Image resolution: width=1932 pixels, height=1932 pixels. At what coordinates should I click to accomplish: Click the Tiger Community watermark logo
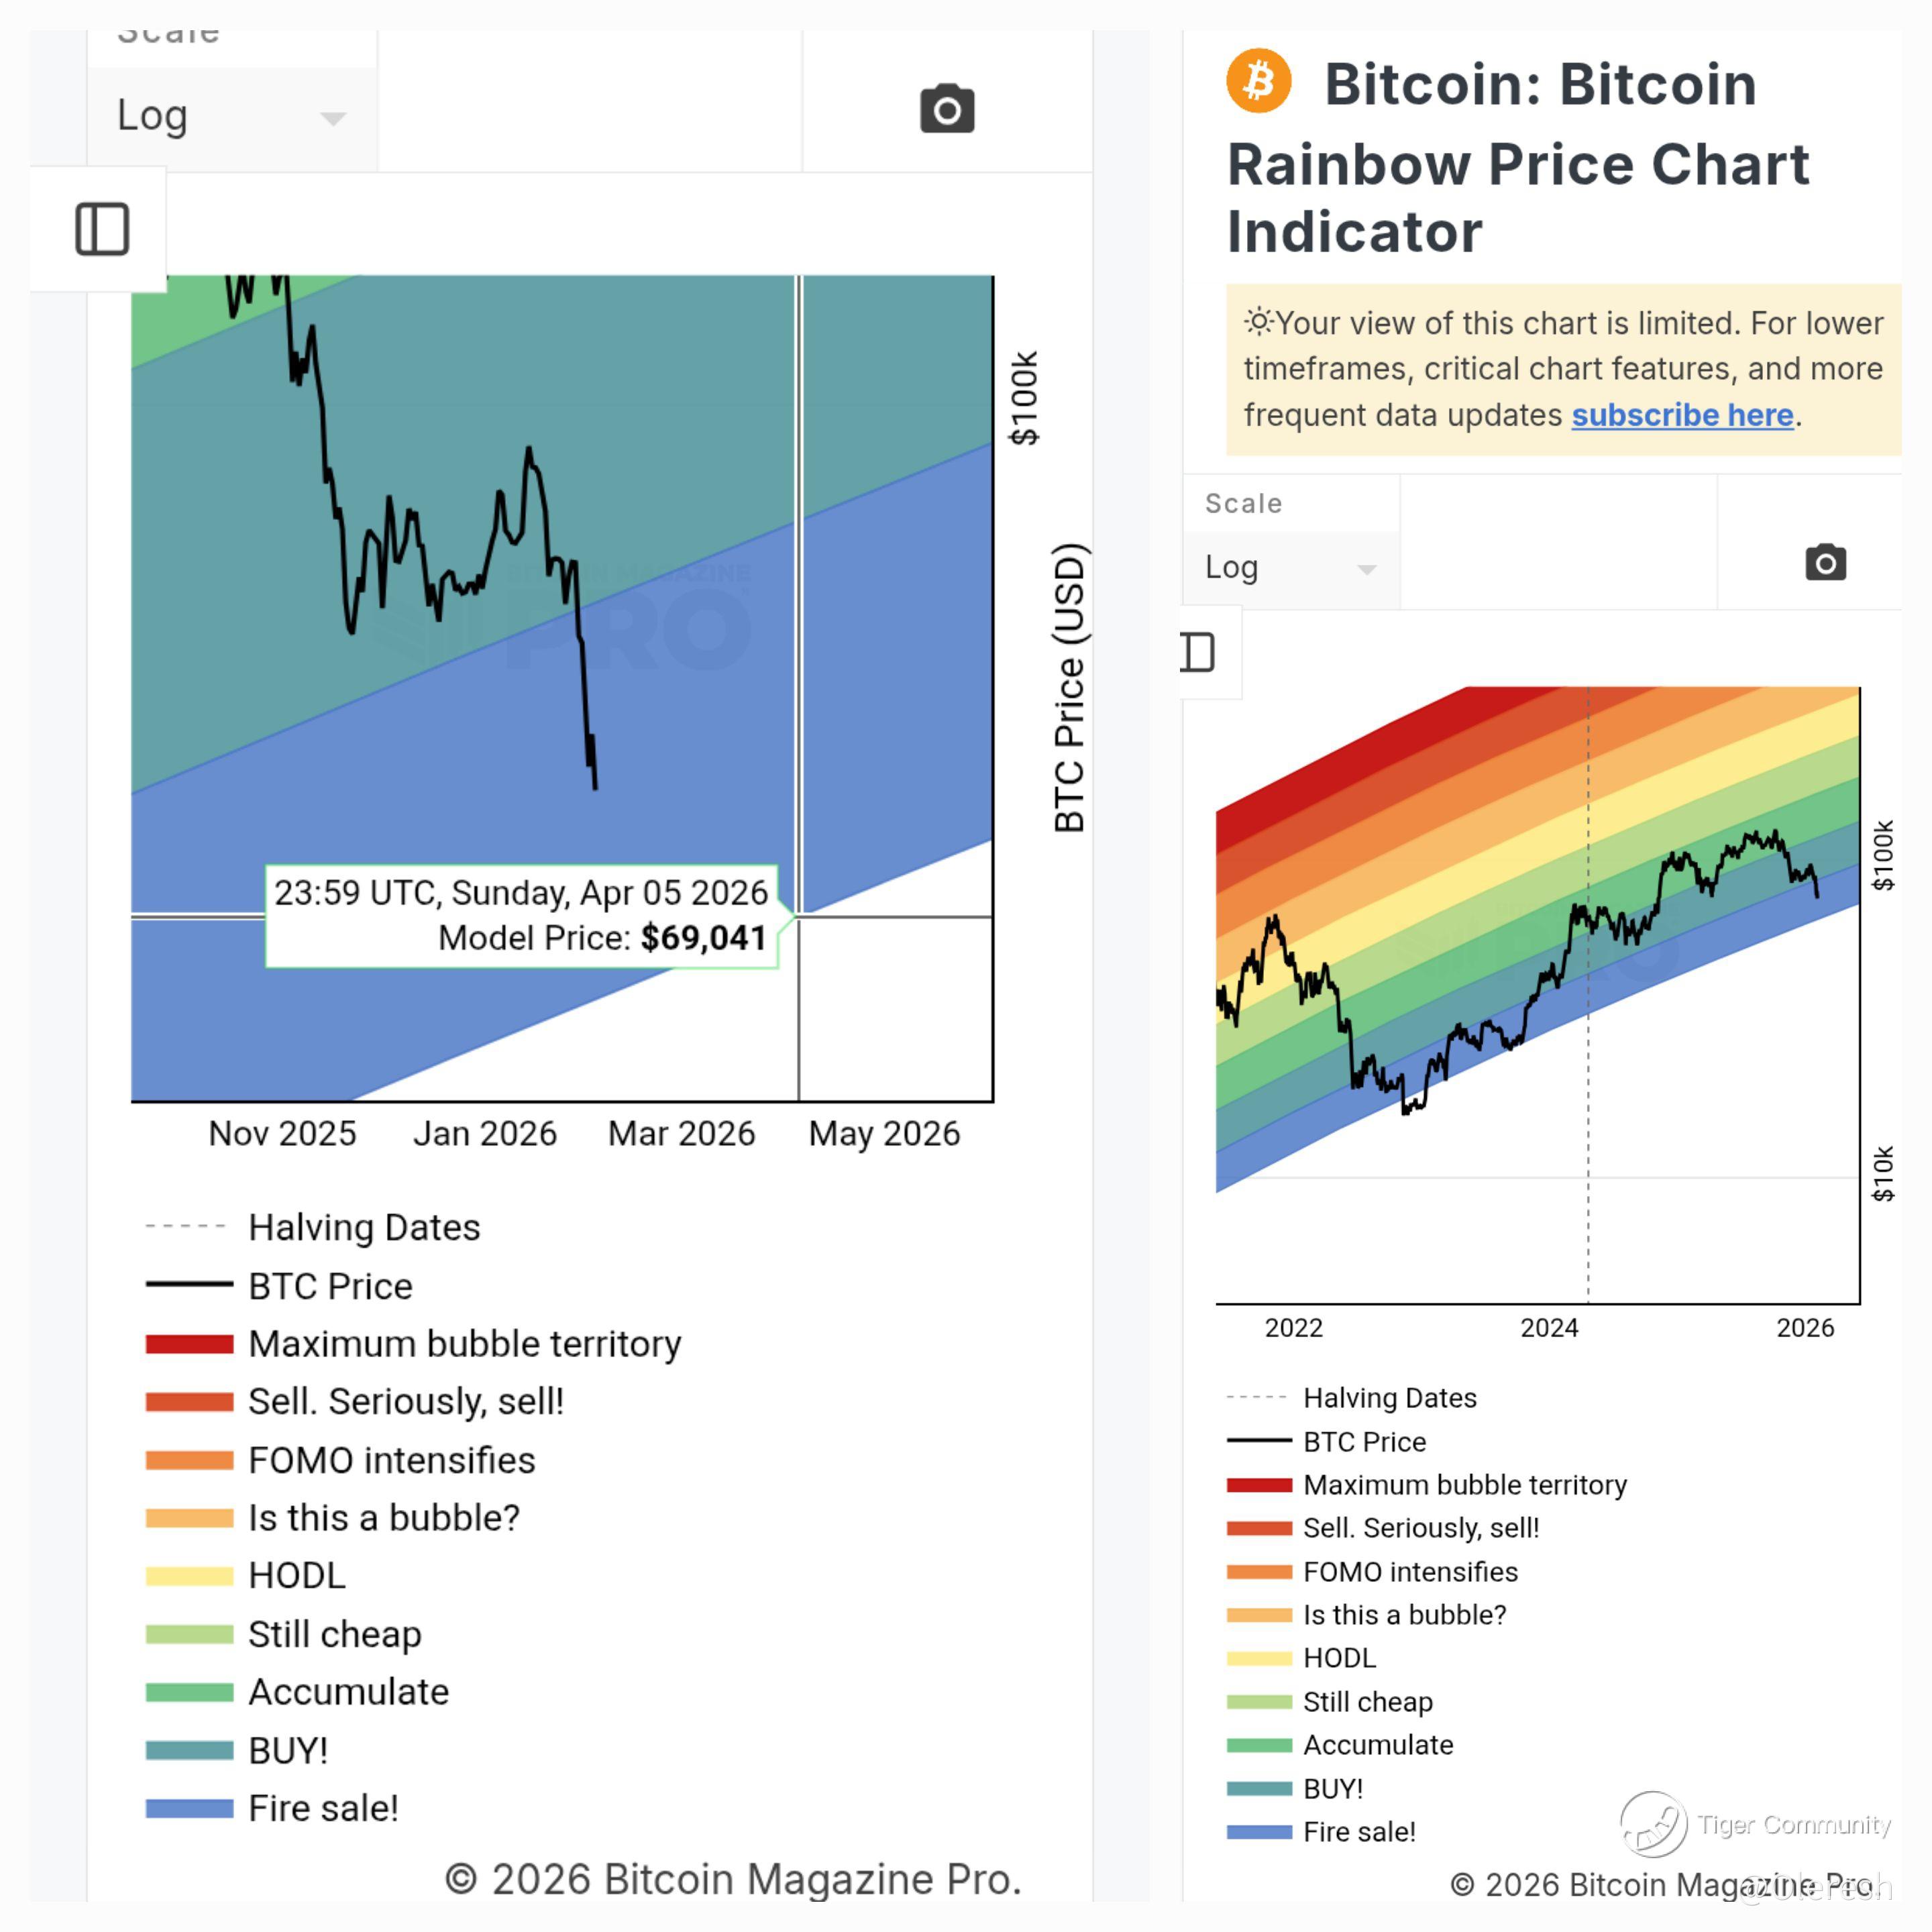coord(1653,1824)
